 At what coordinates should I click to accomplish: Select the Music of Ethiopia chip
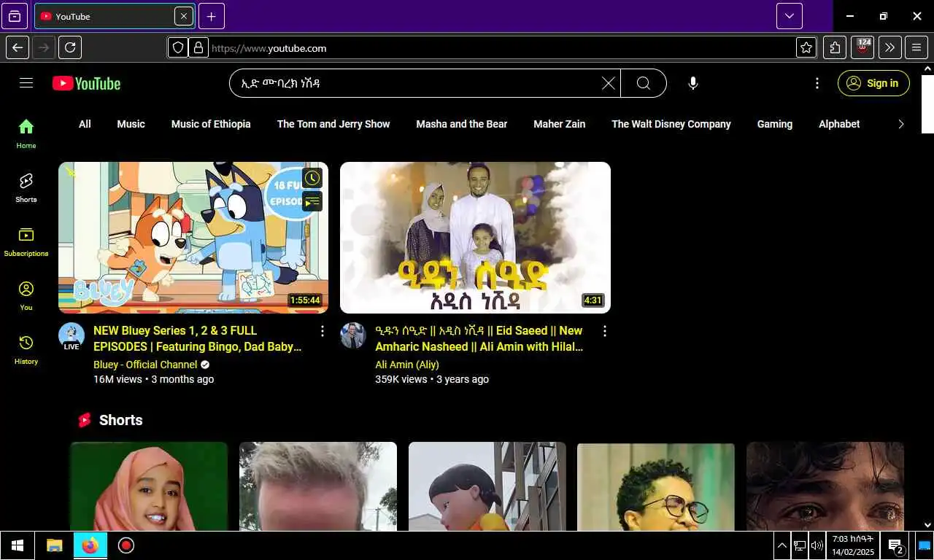click(x=211, y=124)
